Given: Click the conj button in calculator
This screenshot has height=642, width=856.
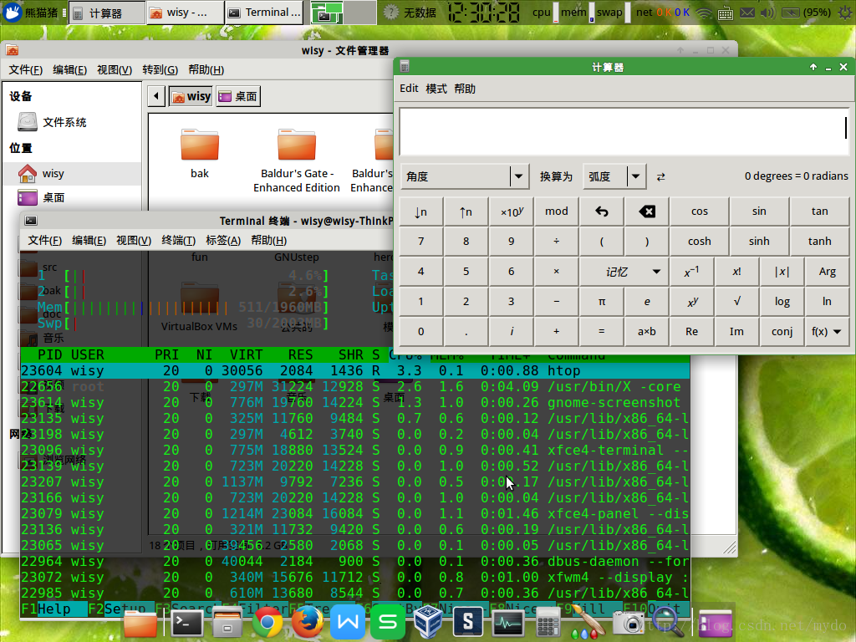Looking at the screenshot, I should 782,331.
